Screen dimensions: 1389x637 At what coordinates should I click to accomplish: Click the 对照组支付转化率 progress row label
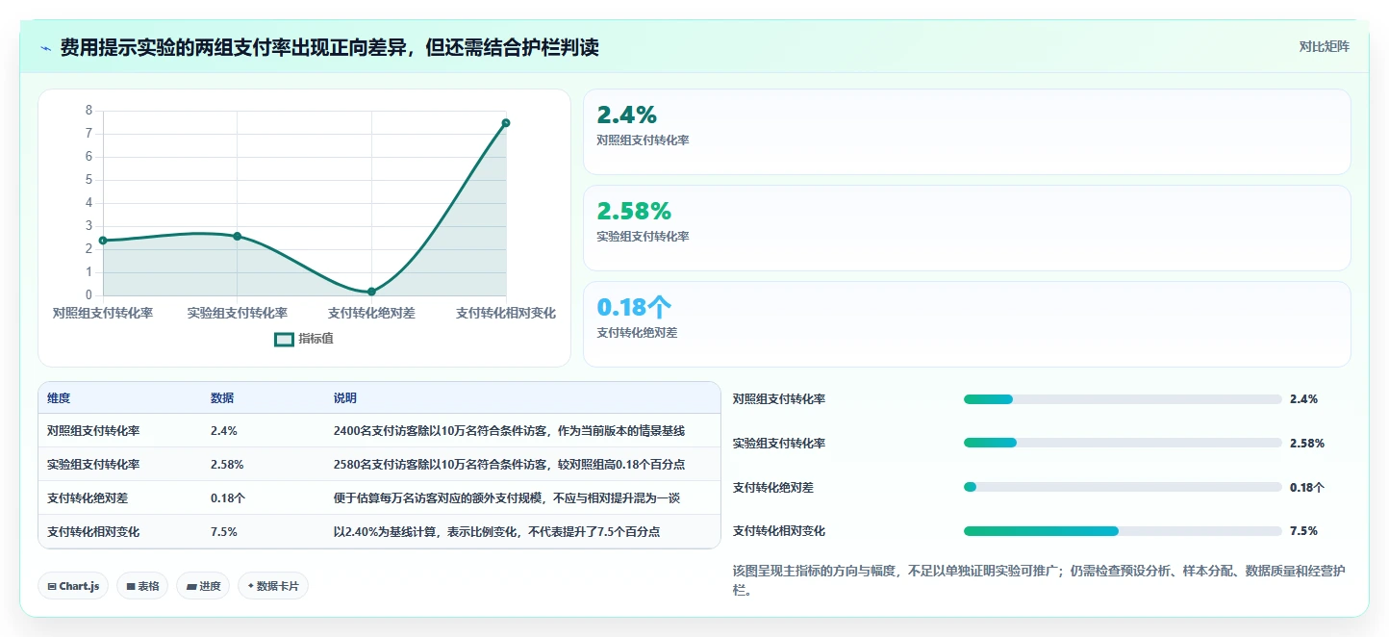(x=779, y=399)
